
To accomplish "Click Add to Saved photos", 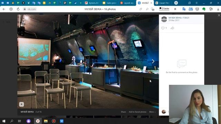I will pyautogui.click(x=137, y=112).
